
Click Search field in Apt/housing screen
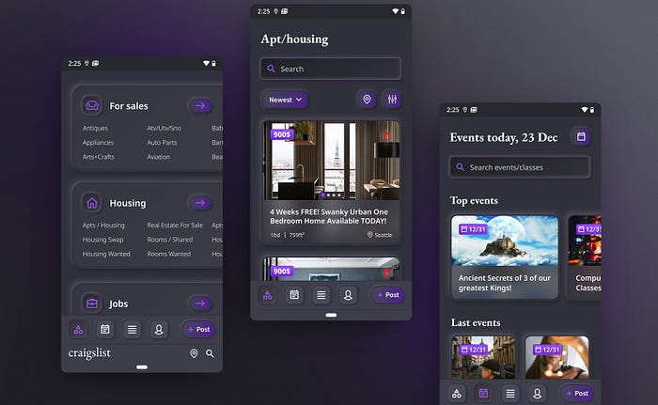click(x=331, y=69)
